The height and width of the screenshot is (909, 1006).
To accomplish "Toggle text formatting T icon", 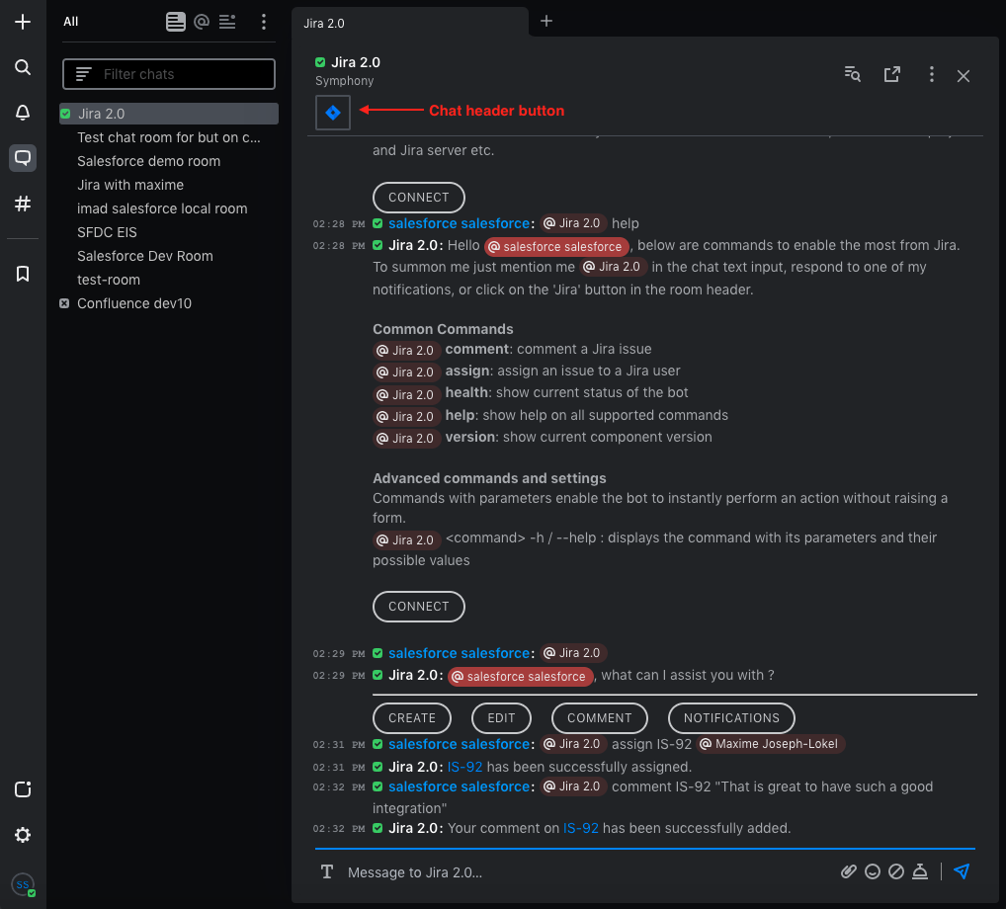I will point(327,871).
